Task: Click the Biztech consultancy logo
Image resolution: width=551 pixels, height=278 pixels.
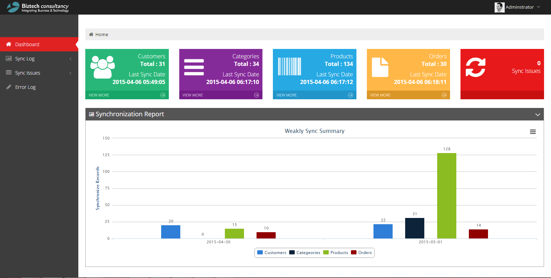Action: (x=38, y=7)
